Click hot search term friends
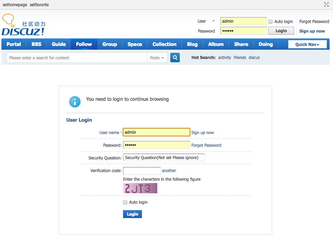333x241 pixels. (240, 58)
